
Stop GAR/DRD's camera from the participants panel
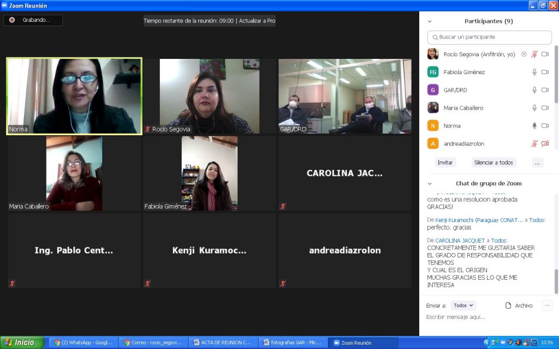coord(544,89)
